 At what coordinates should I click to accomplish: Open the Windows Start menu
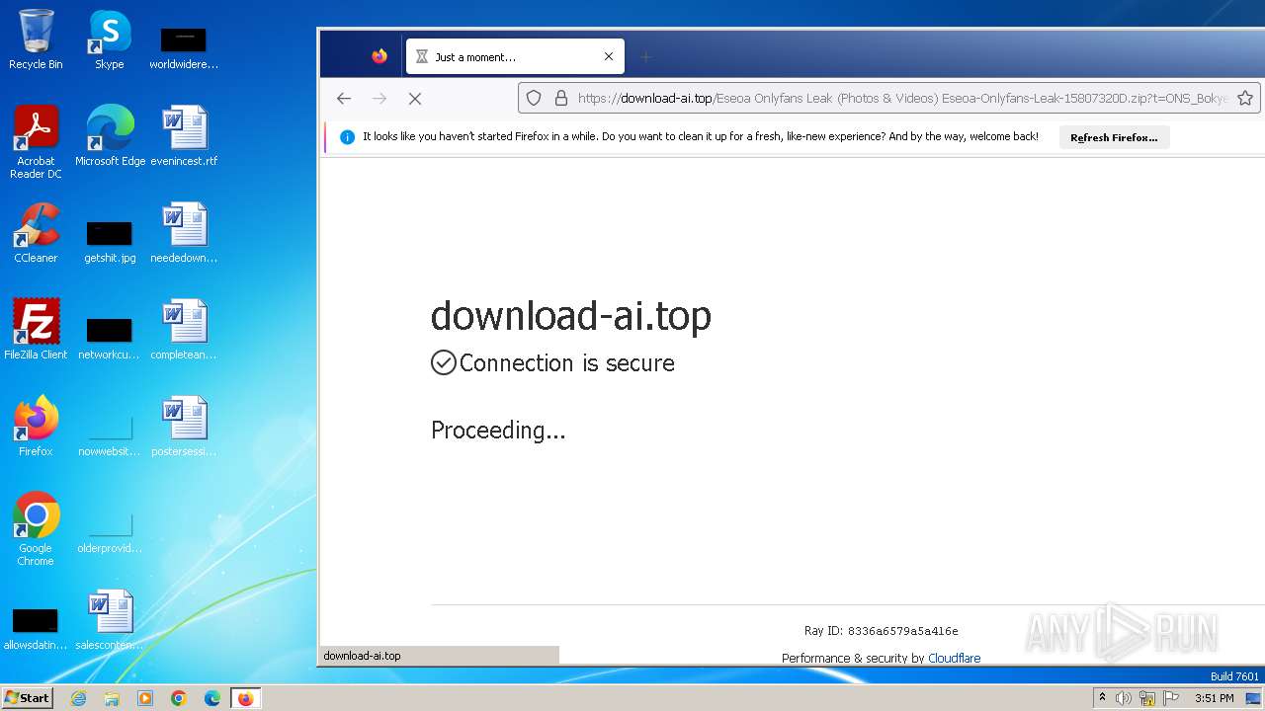28,698
